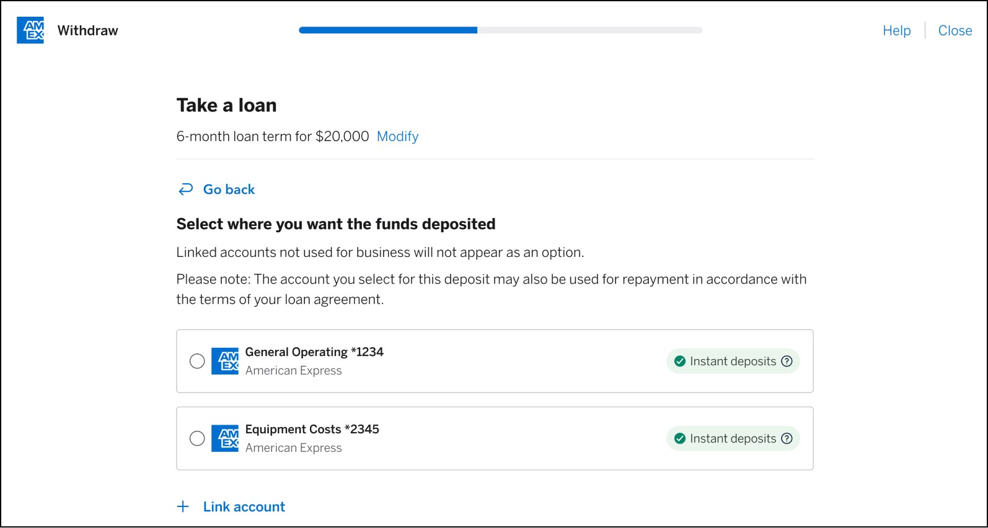
Task: Click the progress bar at the top
Action: 500,30
